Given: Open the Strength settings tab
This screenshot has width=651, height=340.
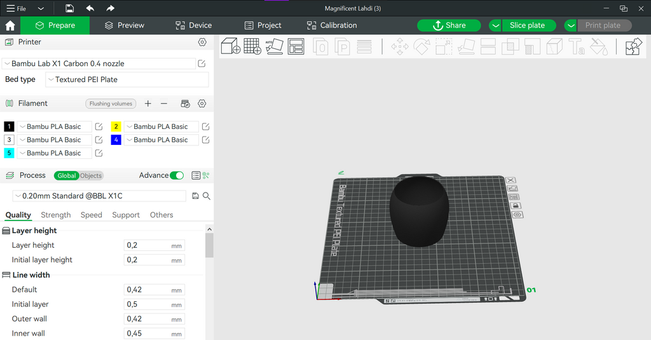Looking at the screenshot, I should [56, 215].
